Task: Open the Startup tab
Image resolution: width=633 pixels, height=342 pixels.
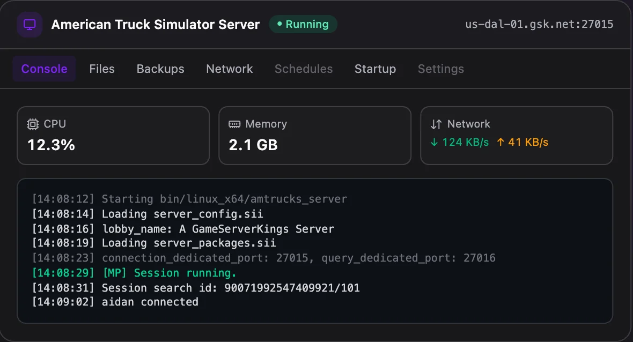Action: point(375,69)
